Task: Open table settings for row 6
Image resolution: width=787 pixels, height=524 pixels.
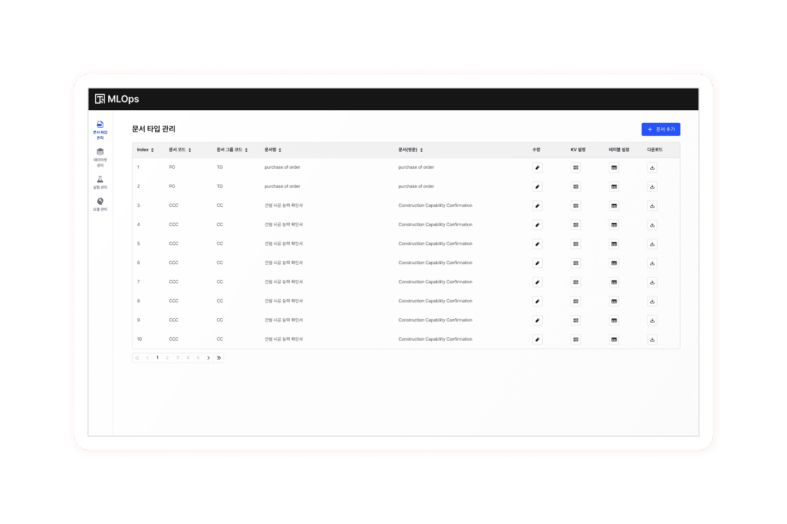Action: tap(614, 263)
